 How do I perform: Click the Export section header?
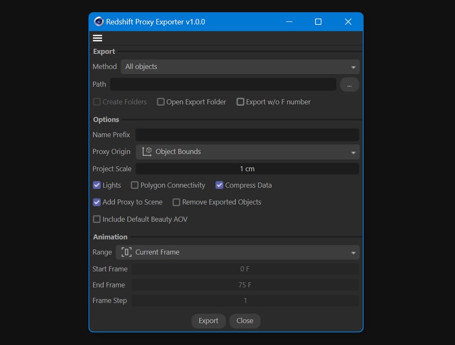[104, 52]
